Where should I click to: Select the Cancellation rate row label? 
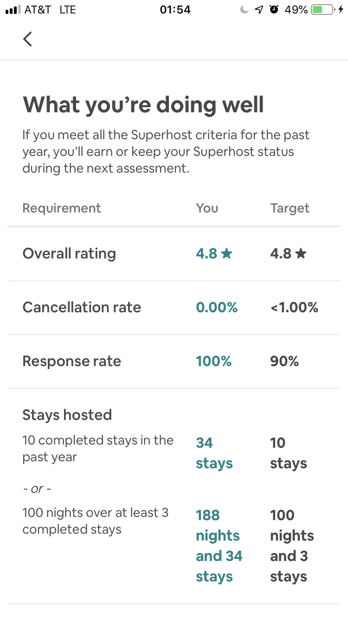[82, 307]
